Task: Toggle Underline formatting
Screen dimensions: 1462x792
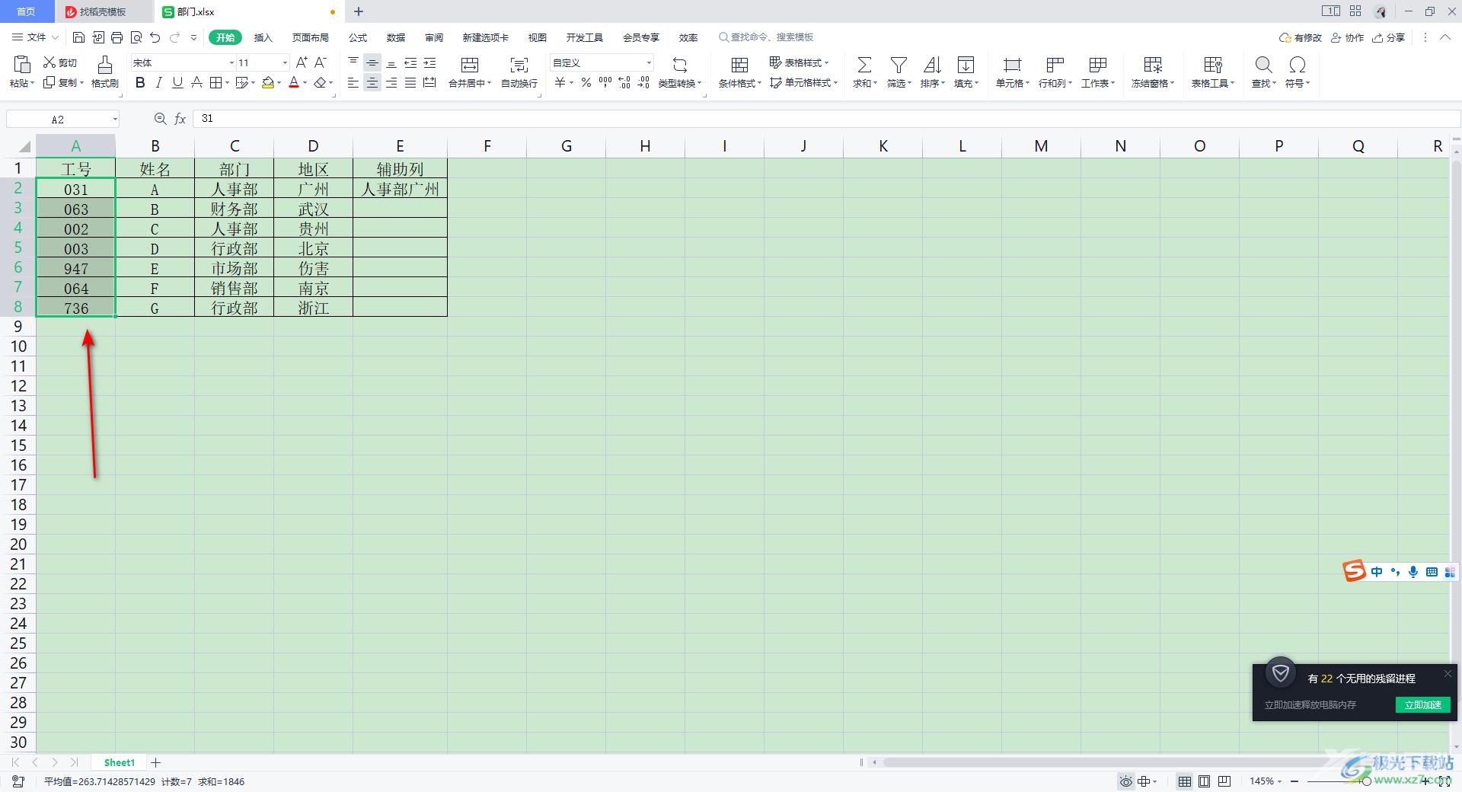Action: point(177,82)
